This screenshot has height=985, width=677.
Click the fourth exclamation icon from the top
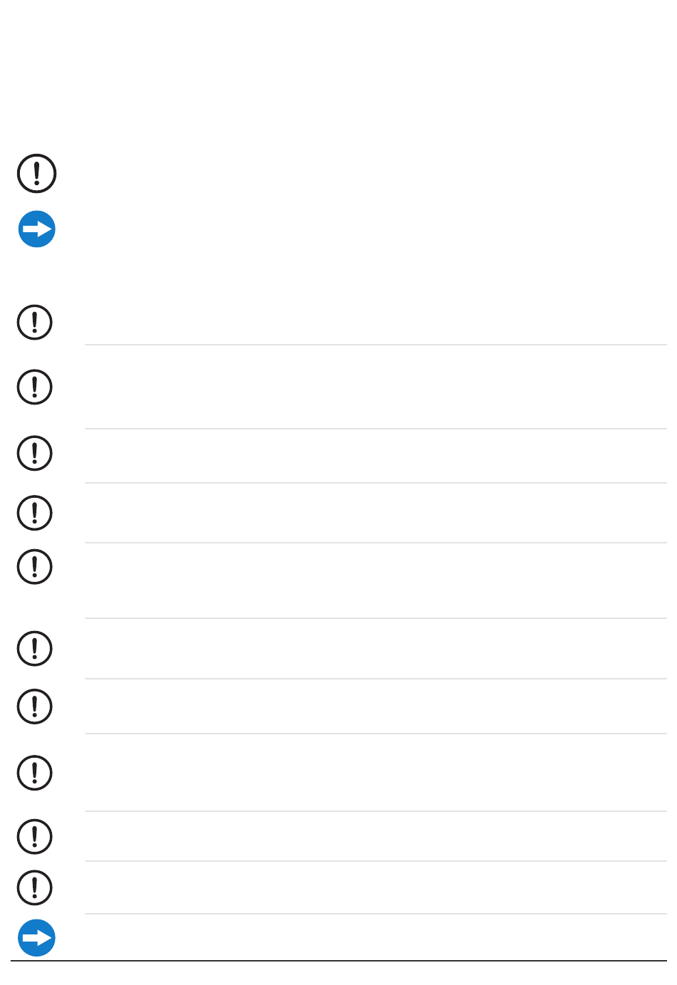35,453
